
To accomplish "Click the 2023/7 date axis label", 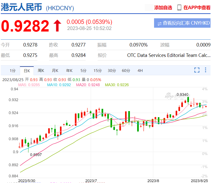I will coord(91,181).
